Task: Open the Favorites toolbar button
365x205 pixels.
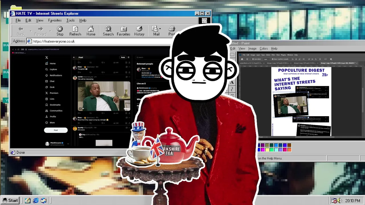Action: (x=123, y=31)
